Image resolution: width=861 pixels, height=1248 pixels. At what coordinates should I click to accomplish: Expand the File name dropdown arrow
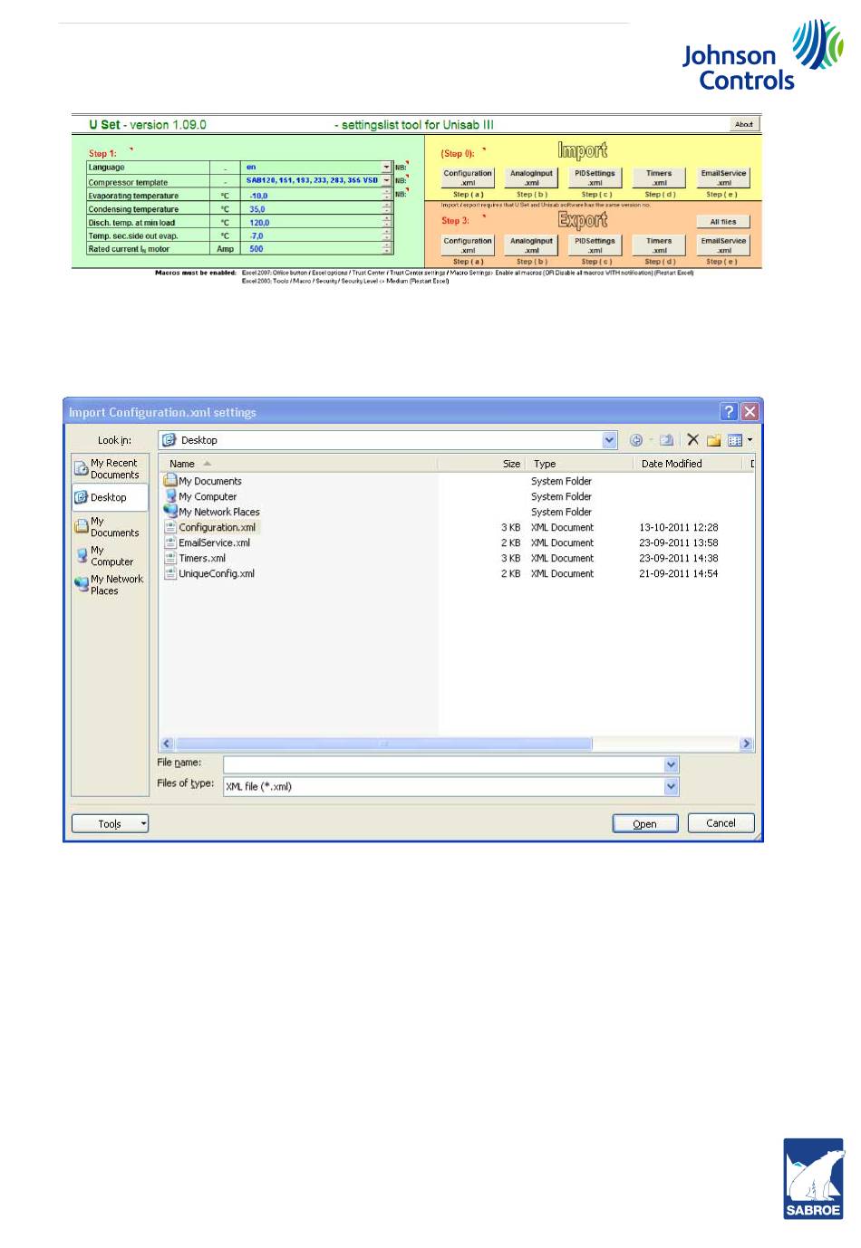tap(671, 765)
